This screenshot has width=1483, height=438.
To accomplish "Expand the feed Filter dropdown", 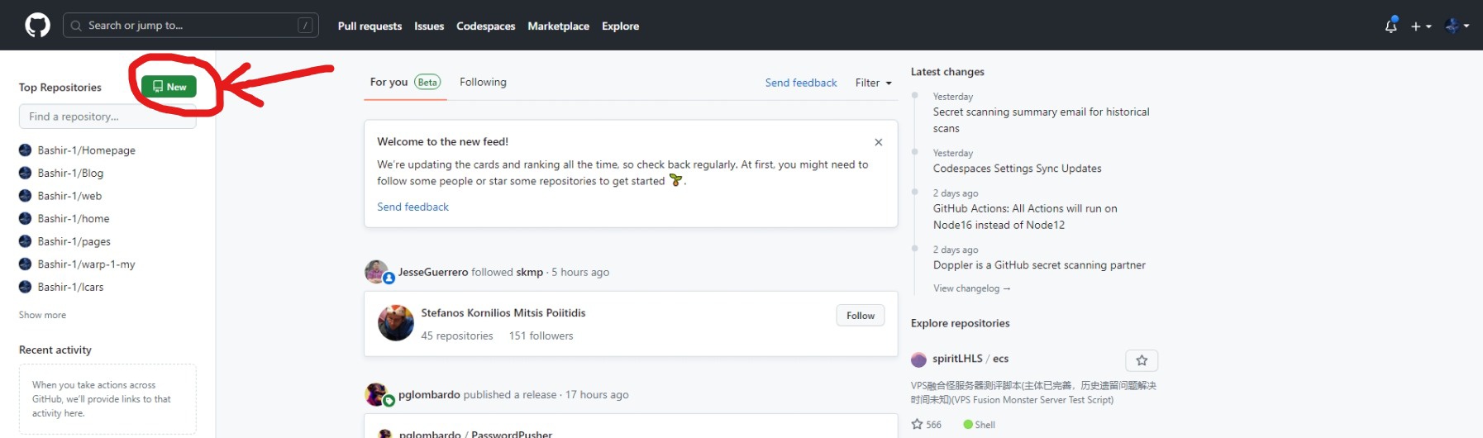I will (x=873, y=83).
